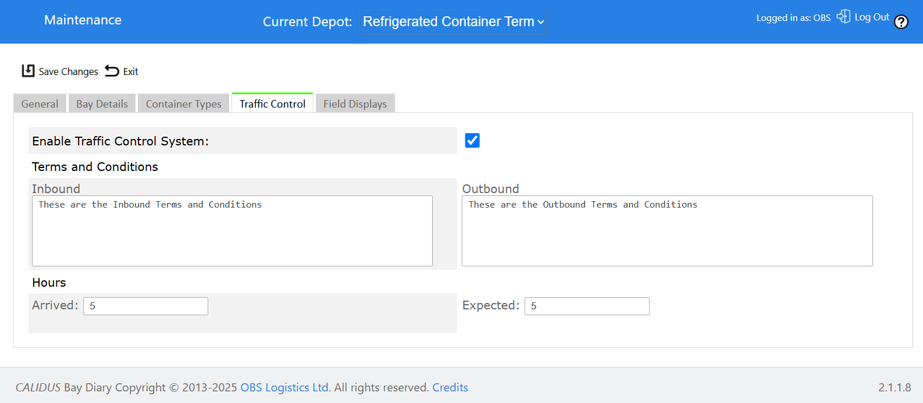Image resolution: width=923 pixels, height=403 pixels.
Task: Click the Log Out door icon
Action: (843, 16)
